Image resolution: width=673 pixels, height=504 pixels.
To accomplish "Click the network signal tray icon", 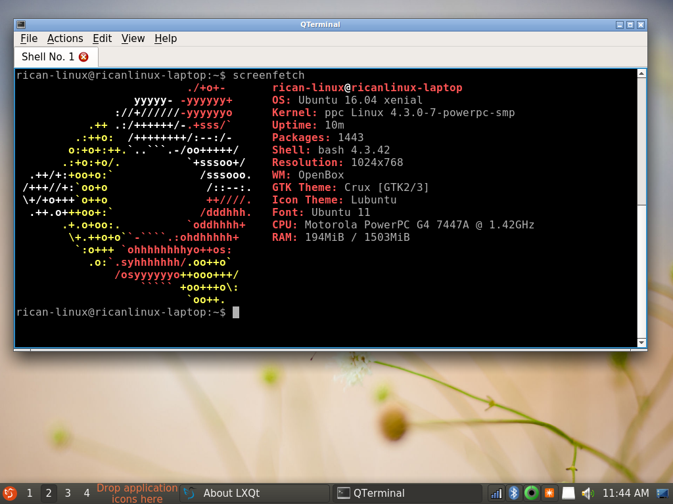I will pos(496,493).
